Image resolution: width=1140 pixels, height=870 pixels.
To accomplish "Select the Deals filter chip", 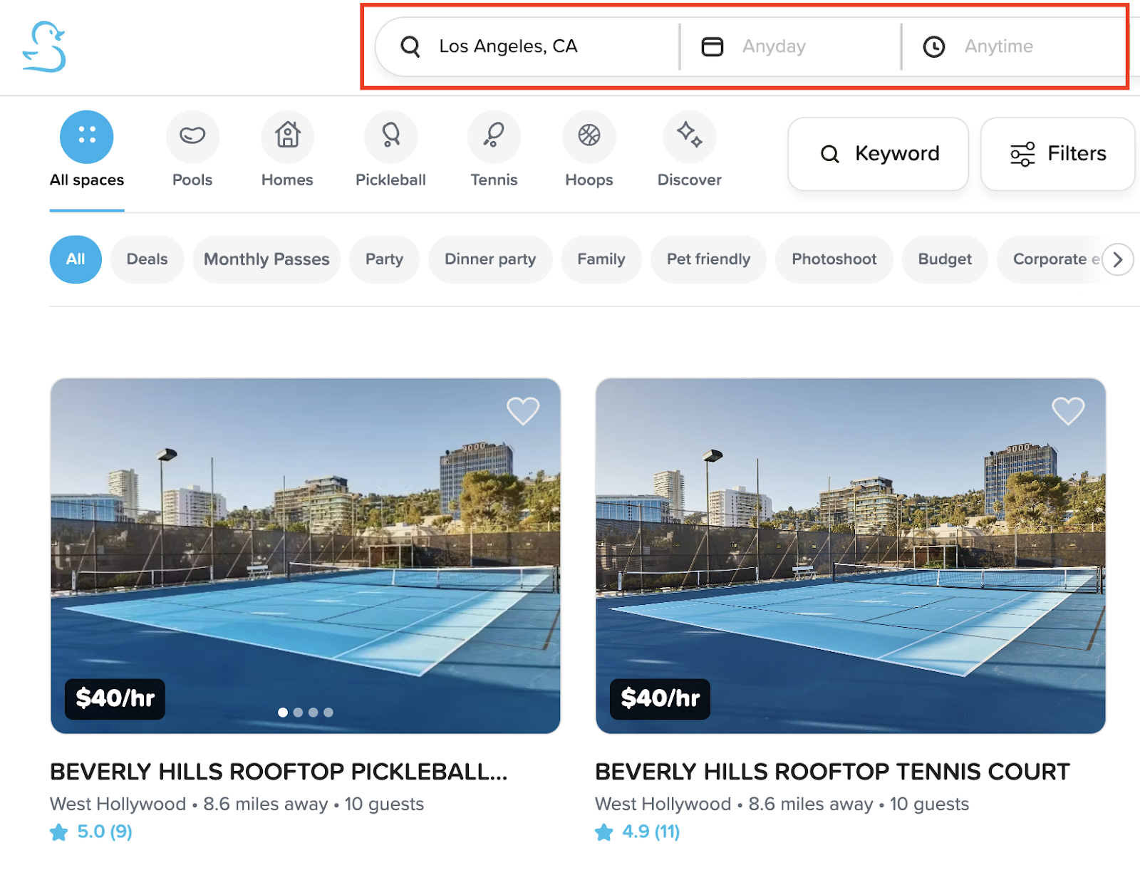I will pyautogui.click(x=147, y=259).
